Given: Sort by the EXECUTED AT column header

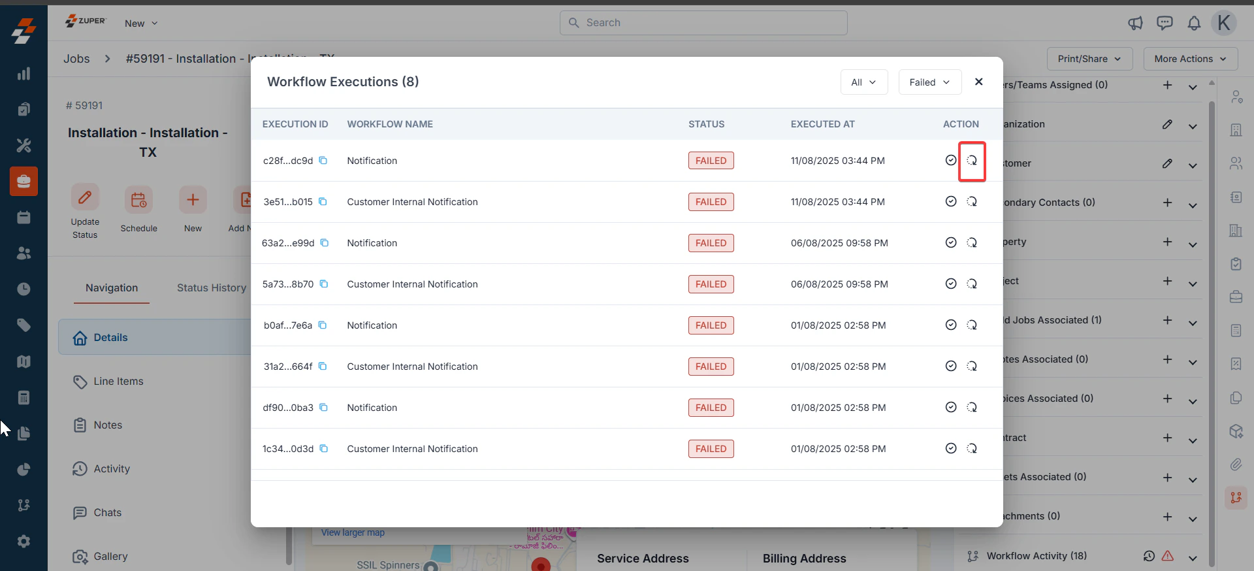Looking at the screenshot, I should [x=822, y=124].
